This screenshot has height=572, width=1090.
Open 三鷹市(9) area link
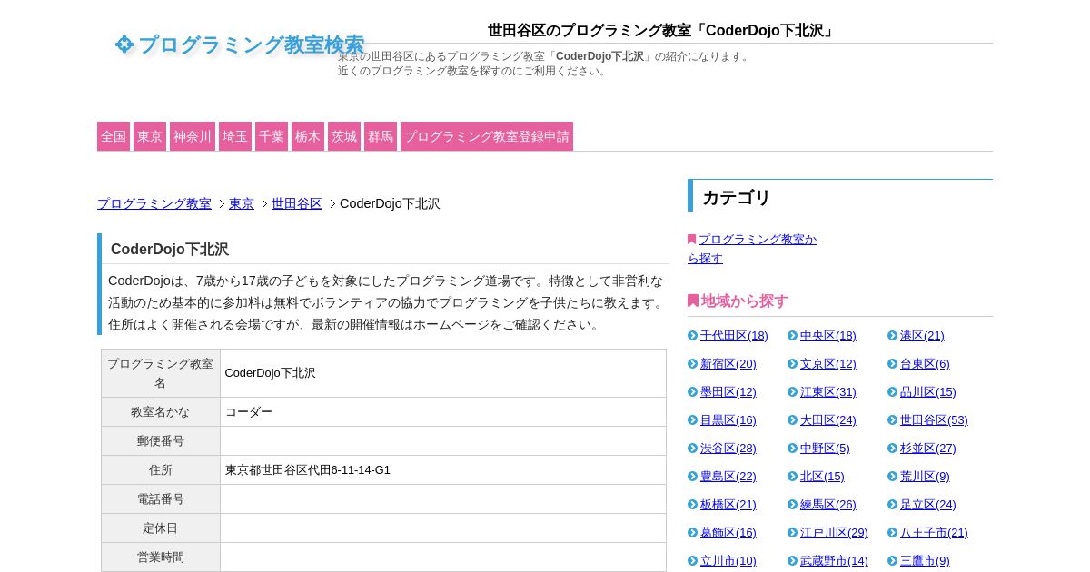[x=925, y=561]
